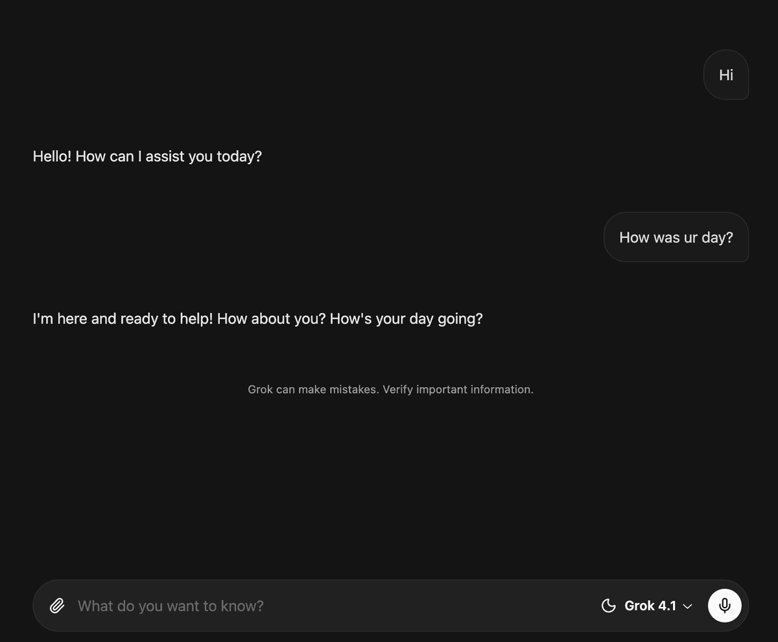Click the "How's your day going?" sentence
Screen dimensions: 778x642
[406, 318]
